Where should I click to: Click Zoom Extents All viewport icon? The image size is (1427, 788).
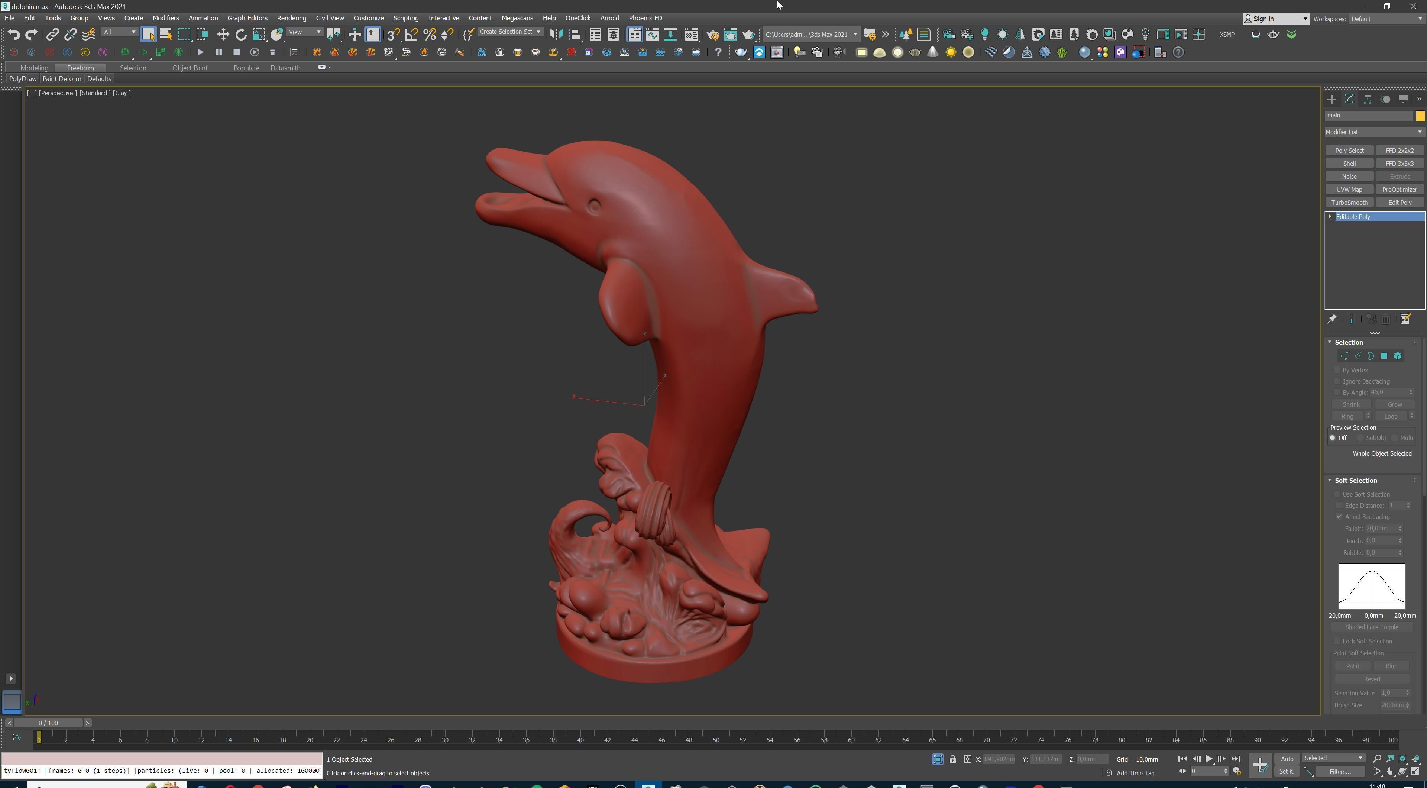tap(1415, 759)
